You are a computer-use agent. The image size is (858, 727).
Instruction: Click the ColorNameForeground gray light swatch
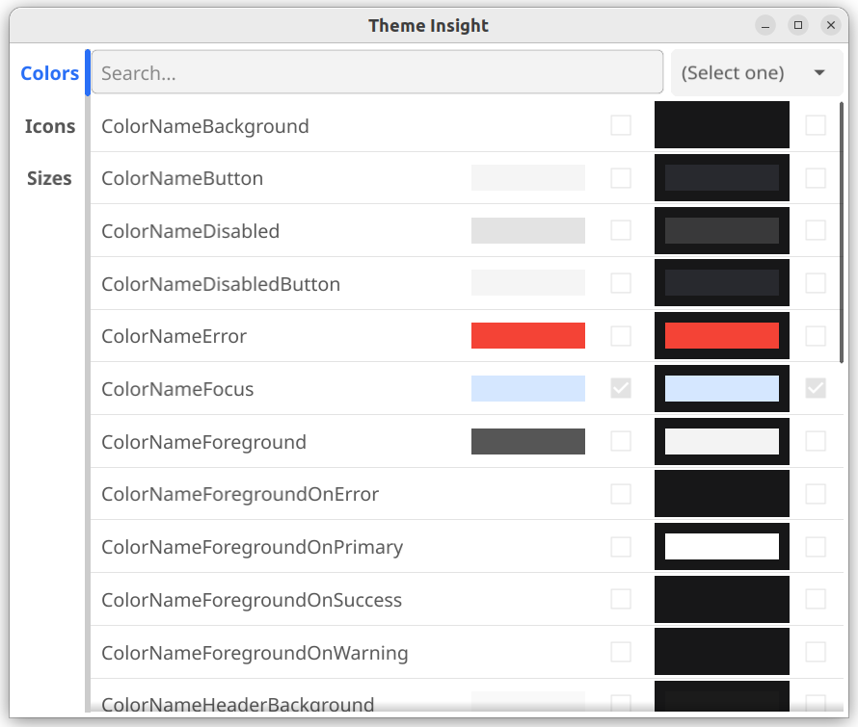click(x=528, y=441)
